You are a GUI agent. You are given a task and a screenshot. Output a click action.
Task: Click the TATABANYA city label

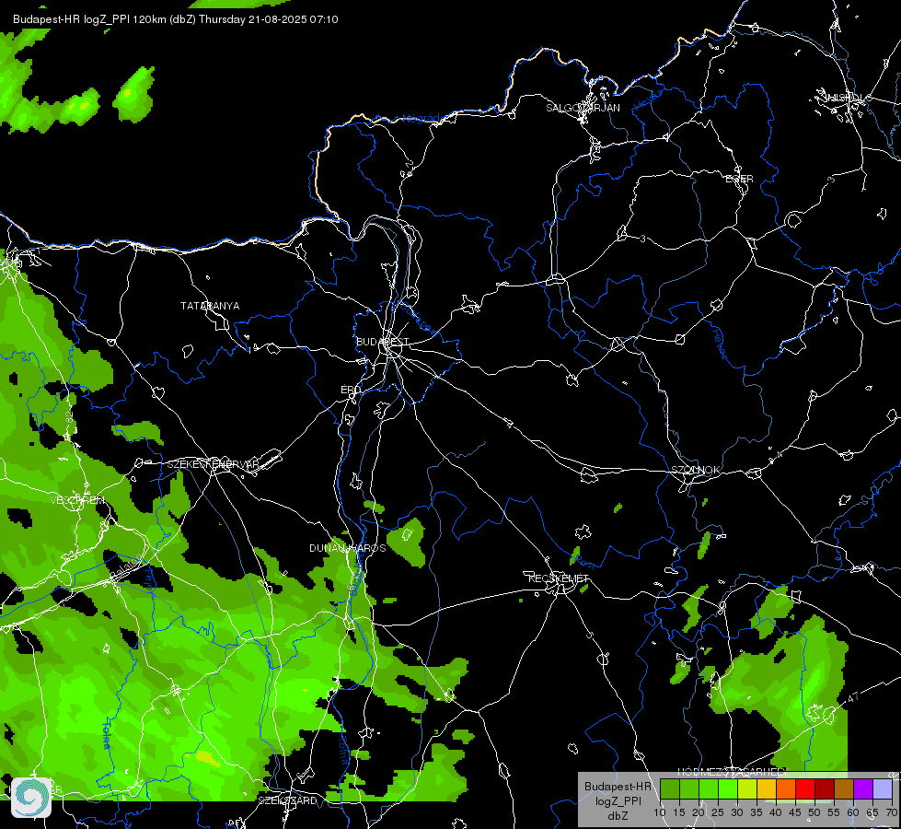(210, 306)
